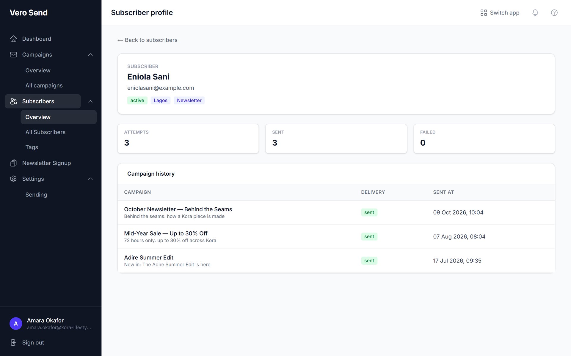
Task: Collapse the Settings section chevron
Action: point(90,179)
